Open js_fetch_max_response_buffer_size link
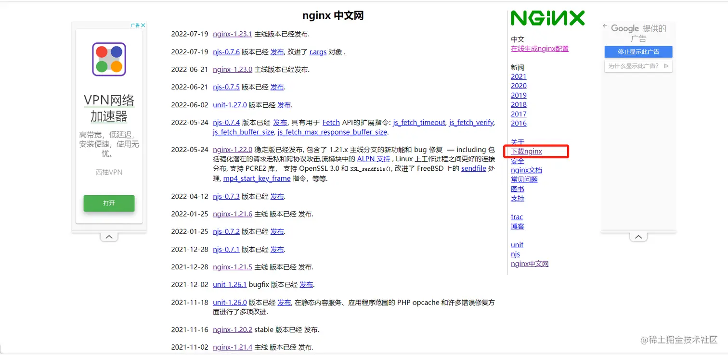This screenshot has width=728, height=355. tap(332, 132)
